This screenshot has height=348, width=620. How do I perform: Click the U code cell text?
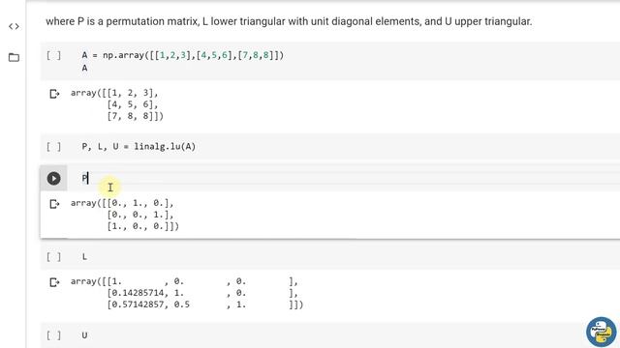(x=84, y=335)
